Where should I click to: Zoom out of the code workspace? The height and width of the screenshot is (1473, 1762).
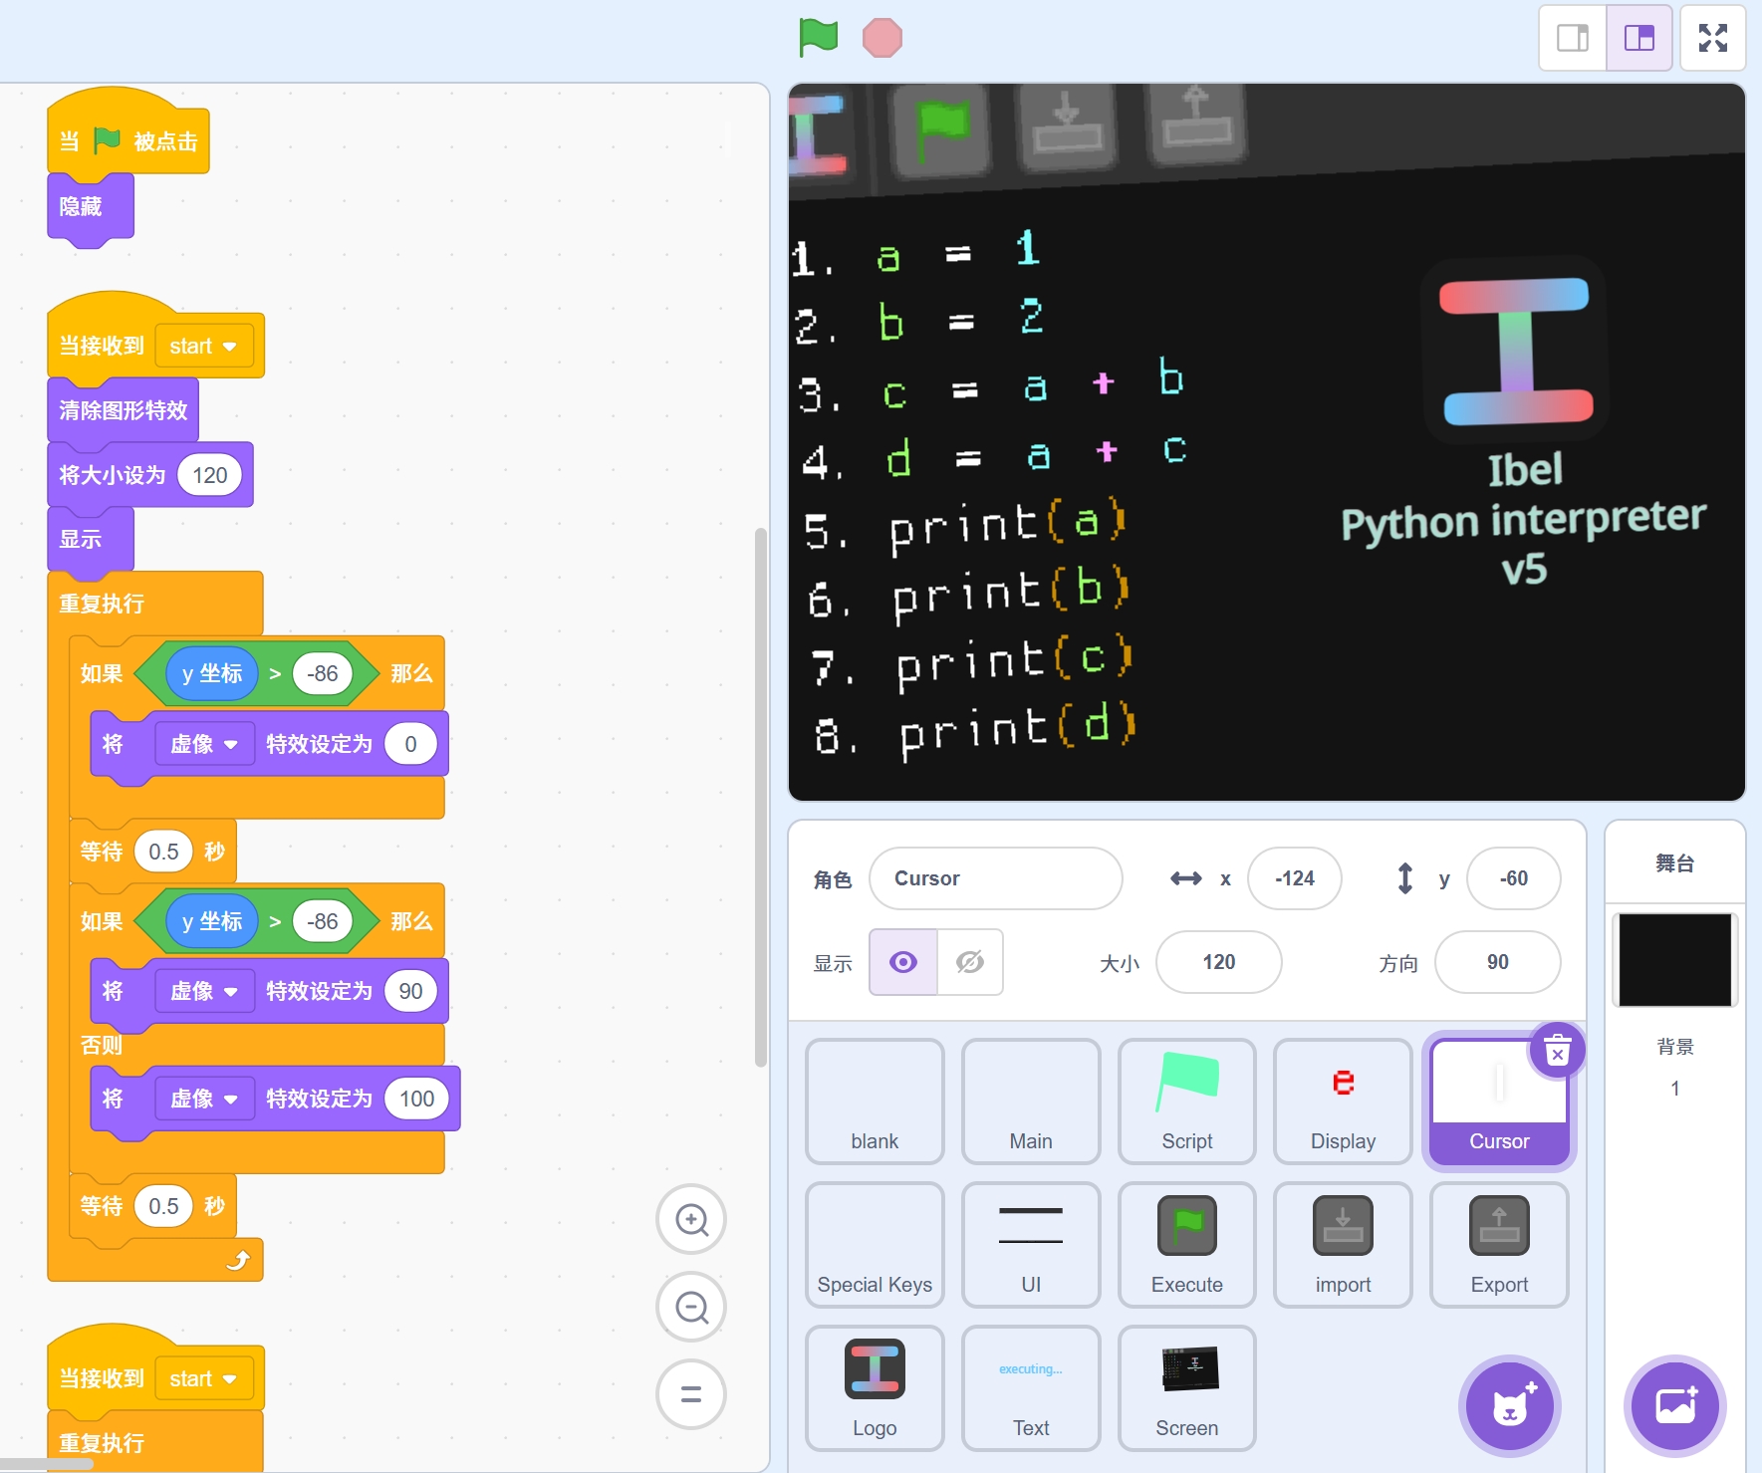(691, 1307)
